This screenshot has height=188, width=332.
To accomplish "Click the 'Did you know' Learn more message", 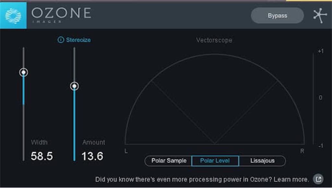I will click(x=202, y=179).
